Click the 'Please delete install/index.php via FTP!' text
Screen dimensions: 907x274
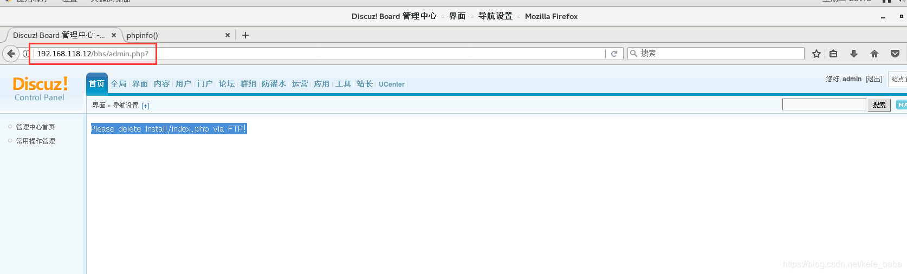[169, 129]
